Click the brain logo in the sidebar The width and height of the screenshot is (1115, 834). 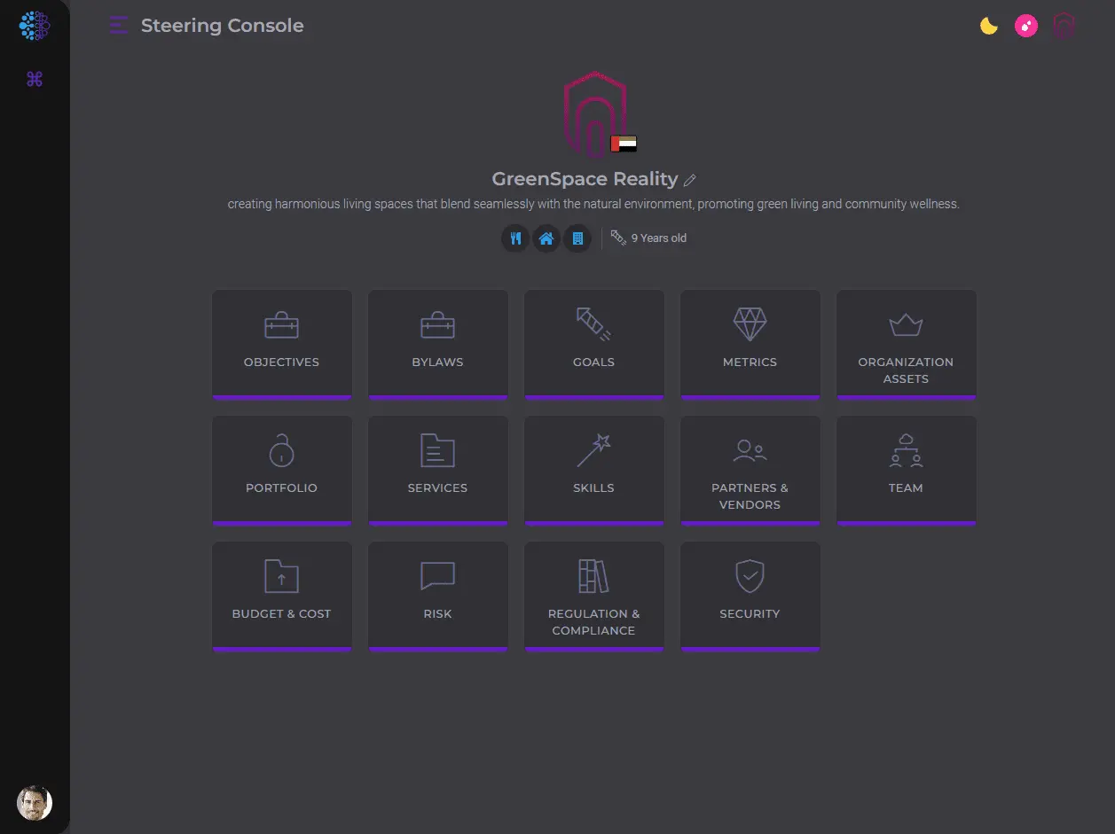[35, 26]
